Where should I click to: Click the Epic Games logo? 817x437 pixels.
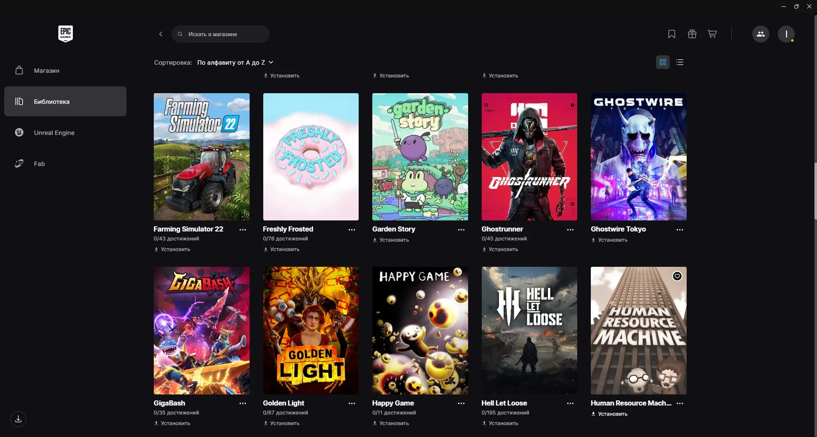(66, 34)
